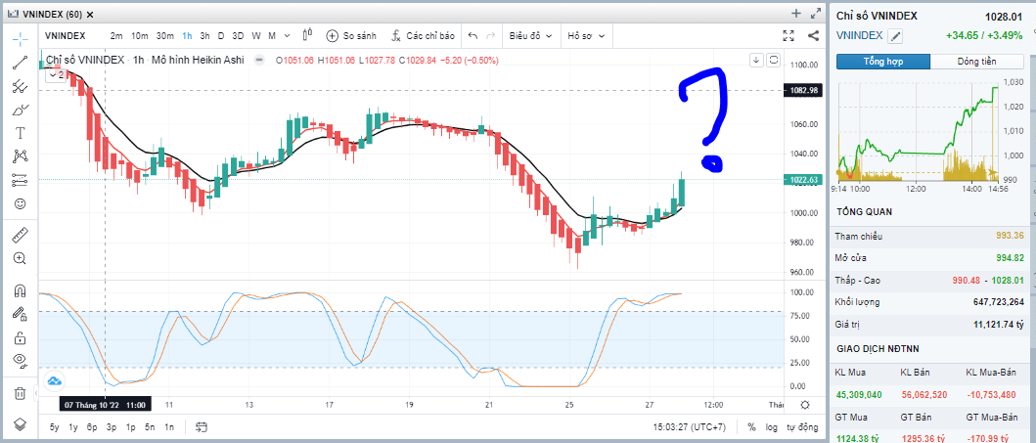Select the 3h timeframe
The height and width of the screenshot is (443, 1036).
pyautogui.click(x=204, y=35)
